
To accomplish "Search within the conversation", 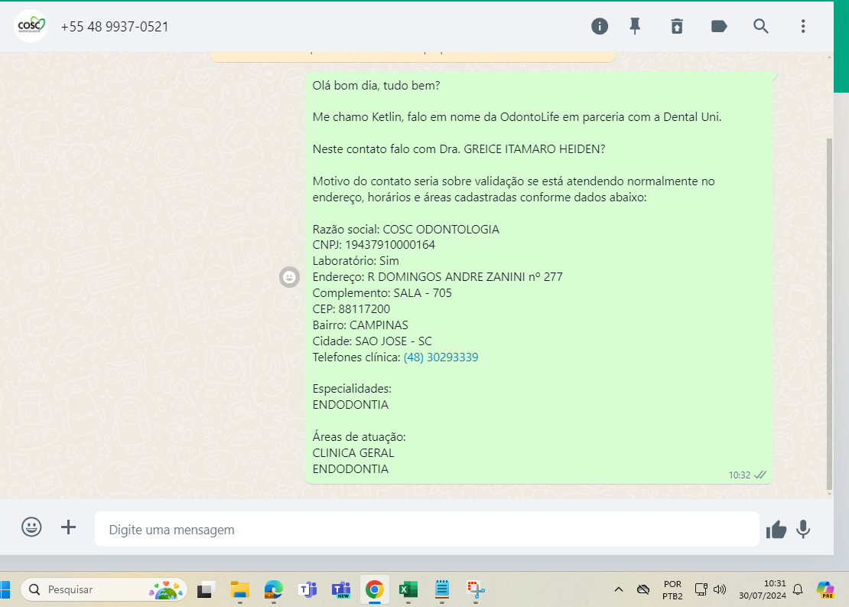I will (761, 26).
